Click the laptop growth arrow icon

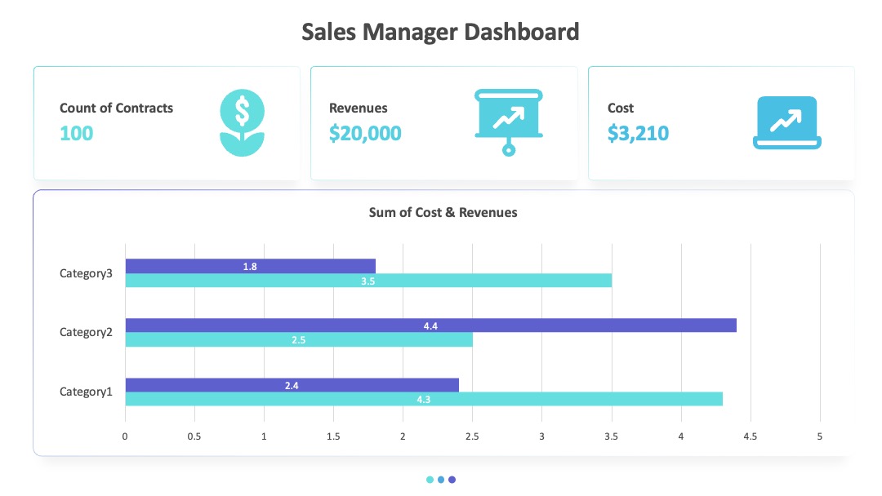tap(787, 122)
